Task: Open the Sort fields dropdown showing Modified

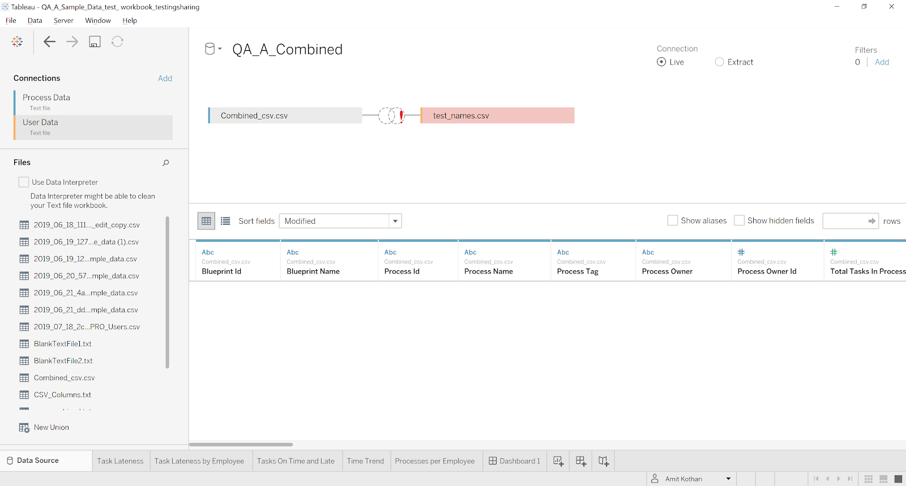Action: 340,221
